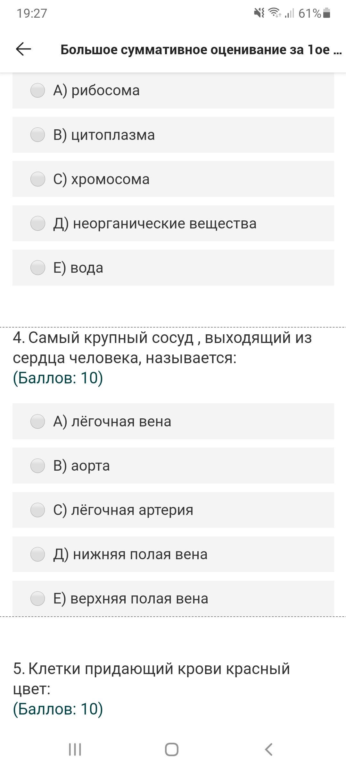Tap the muted sound status icon

pos(259,13)
